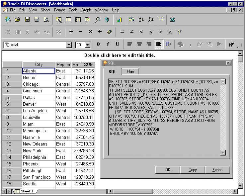Image resolution: width=245 pixels, height=196 pixels.
Task: Click the Export button in SQL dialog
Action: point(217,170)
